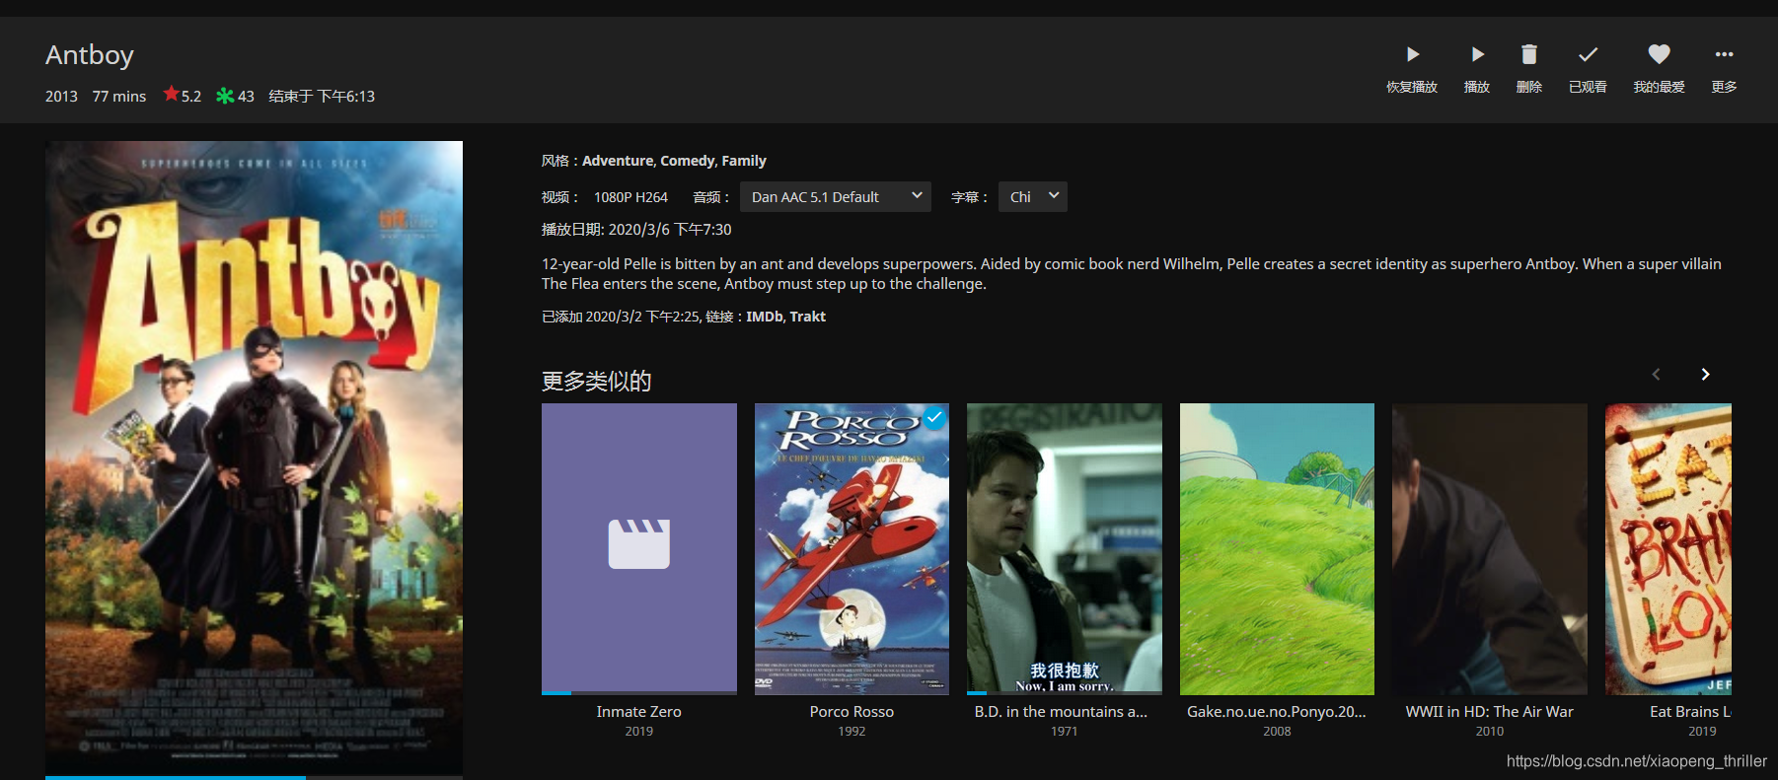Open WWII in HD: The Air War thumbnail
Viewport: 1778px width, 780px height.
pos(1490,549)
